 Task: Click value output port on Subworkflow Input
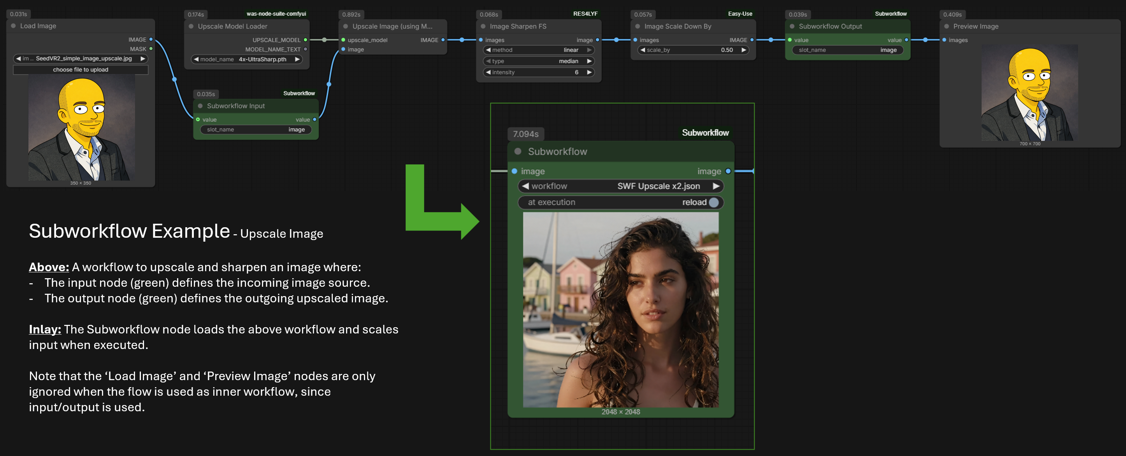pos(315,119)
